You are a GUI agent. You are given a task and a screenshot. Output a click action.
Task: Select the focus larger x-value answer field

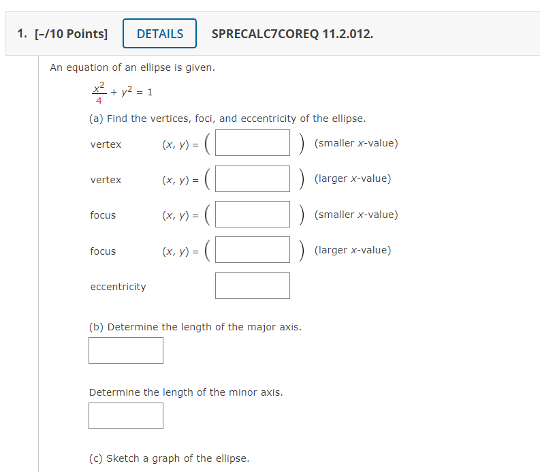pyautogui.click(x=253, y=250)
